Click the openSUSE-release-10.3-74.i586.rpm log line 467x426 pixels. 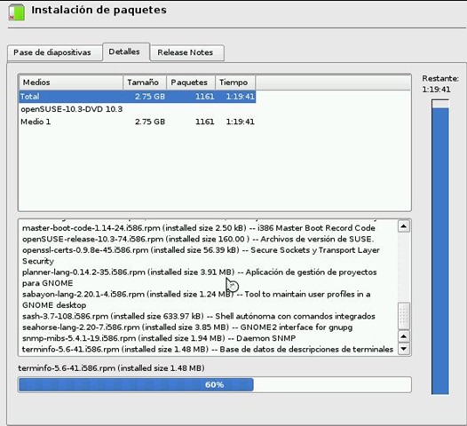click(x=198, y=239)
